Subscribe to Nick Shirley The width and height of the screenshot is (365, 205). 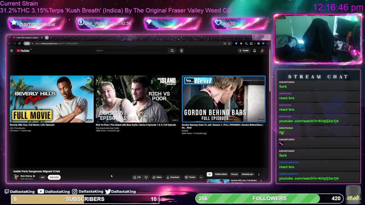pos(54,177)
